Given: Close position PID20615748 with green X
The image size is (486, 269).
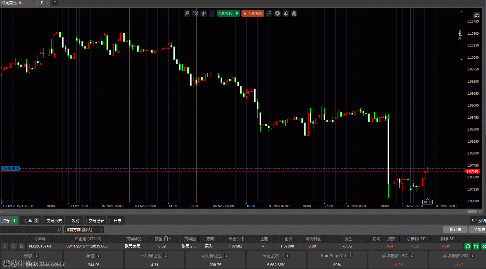Looking at the screenshot, I should click(484, 246).
